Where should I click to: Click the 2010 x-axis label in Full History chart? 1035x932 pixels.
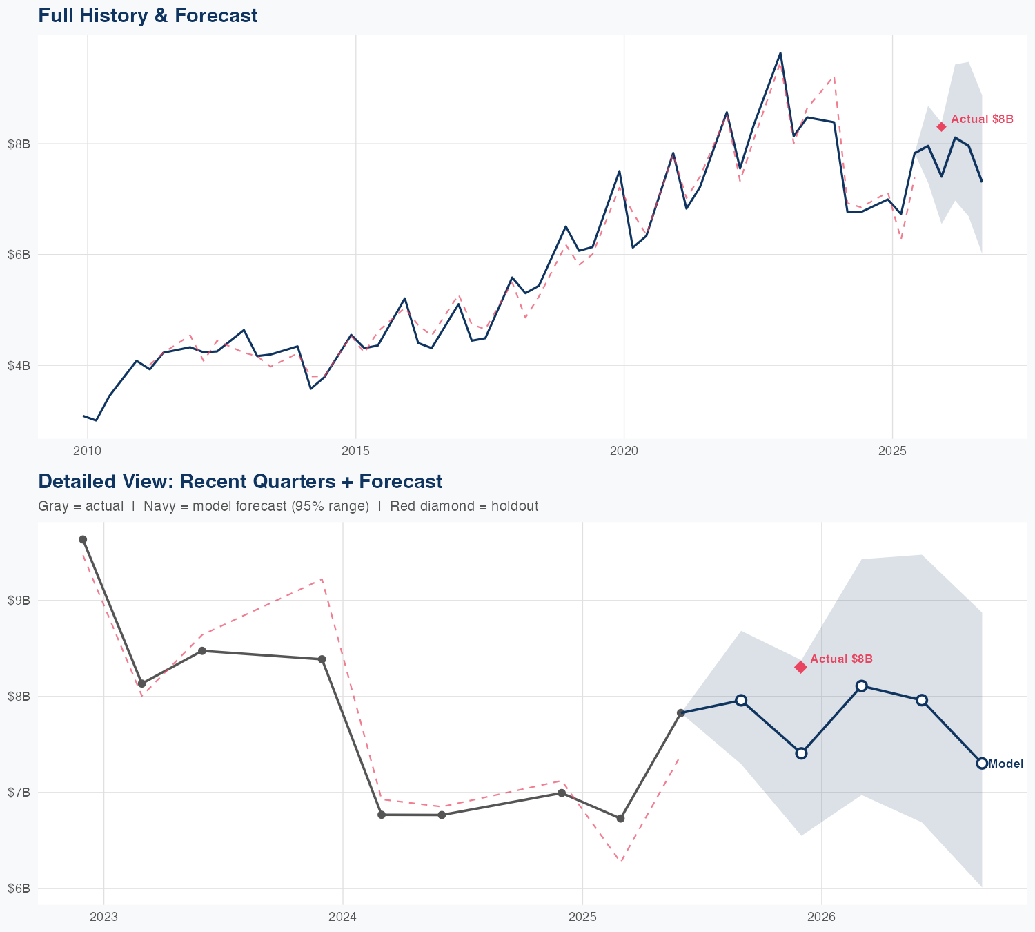point(88,451)
